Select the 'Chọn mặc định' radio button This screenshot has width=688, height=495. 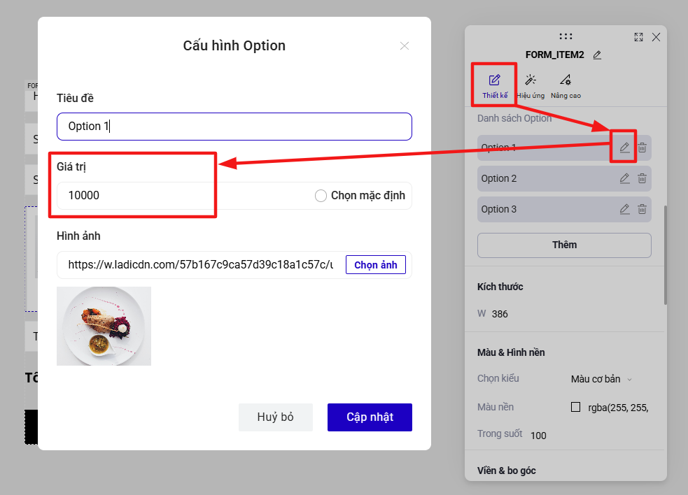[321, 196]
